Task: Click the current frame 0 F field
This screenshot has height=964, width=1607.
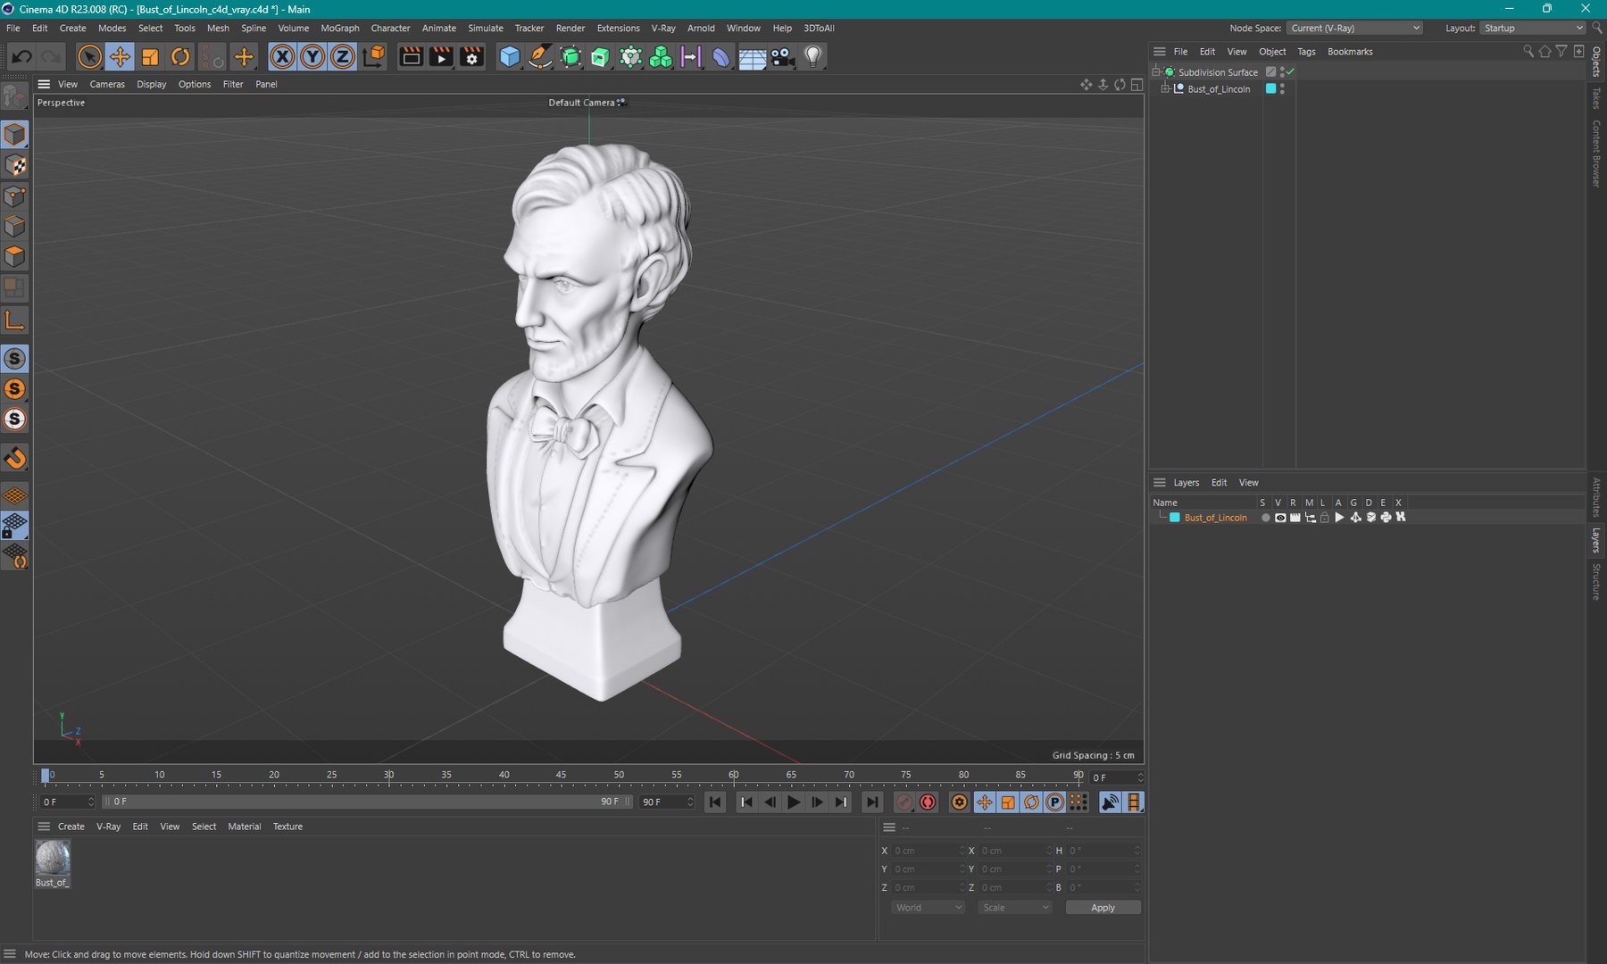Action: point(1116,777)
